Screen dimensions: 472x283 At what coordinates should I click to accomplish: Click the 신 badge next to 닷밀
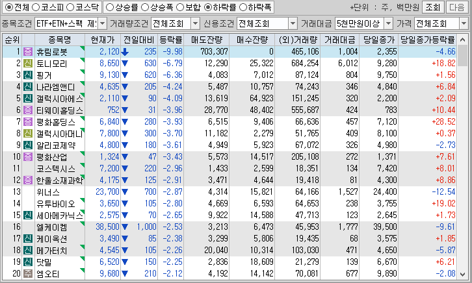pos(28,262)
